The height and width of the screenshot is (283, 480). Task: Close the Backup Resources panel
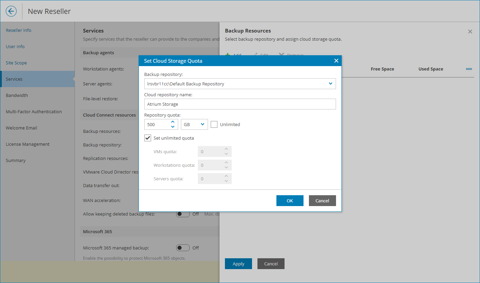tap(470, 32)
